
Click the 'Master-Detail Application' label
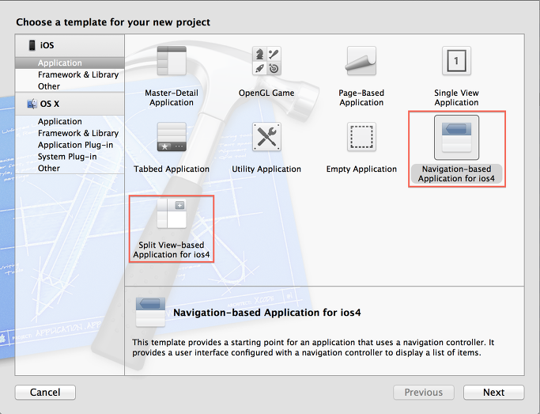(x=172, y=97)
